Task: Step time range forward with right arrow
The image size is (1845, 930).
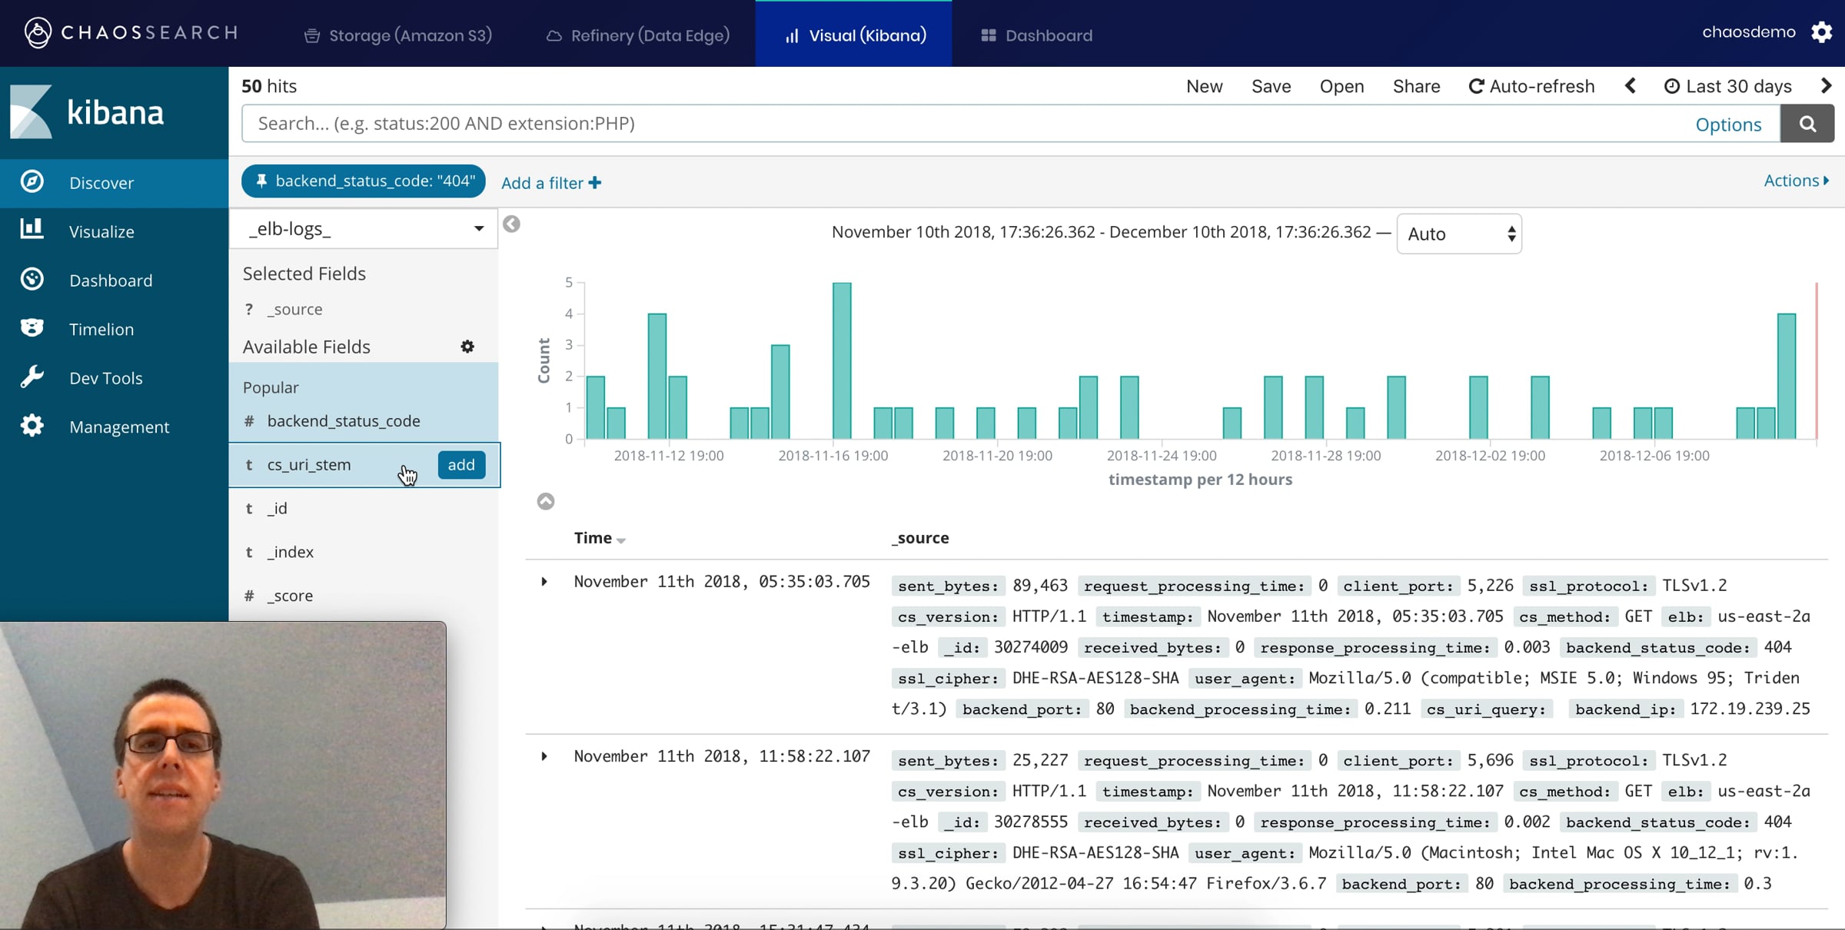Action: click(x=1827, y=86)
